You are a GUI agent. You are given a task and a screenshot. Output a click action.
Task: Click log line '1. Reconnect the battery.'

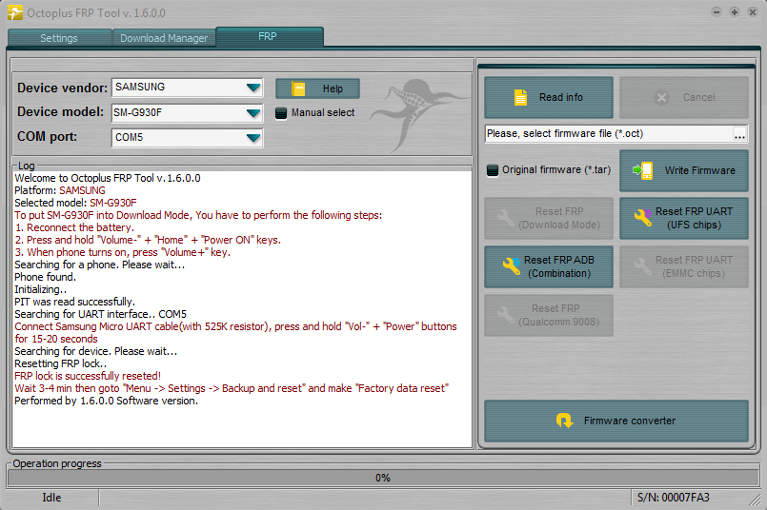[x=74, y=227]
